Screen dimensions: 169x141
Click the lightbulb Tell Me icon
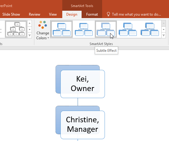click(108, 14)
